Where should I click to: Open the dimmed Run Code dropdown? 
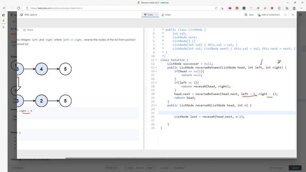pos(277,168)
